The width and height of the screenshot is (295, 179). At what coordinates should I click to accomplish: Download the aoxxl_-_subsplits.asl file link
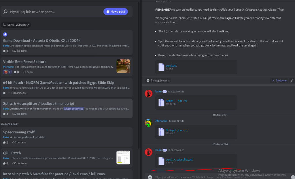tap(179, 159)
